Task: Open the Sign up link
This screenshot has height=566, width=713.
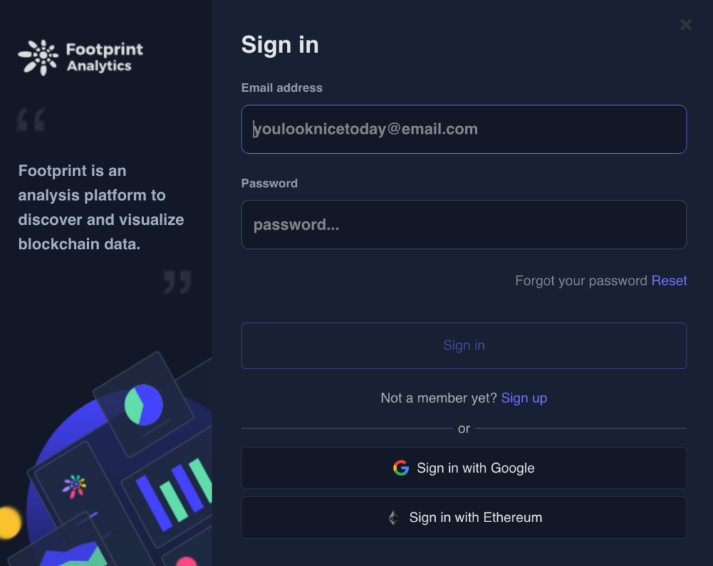Action: pos(524,398)
